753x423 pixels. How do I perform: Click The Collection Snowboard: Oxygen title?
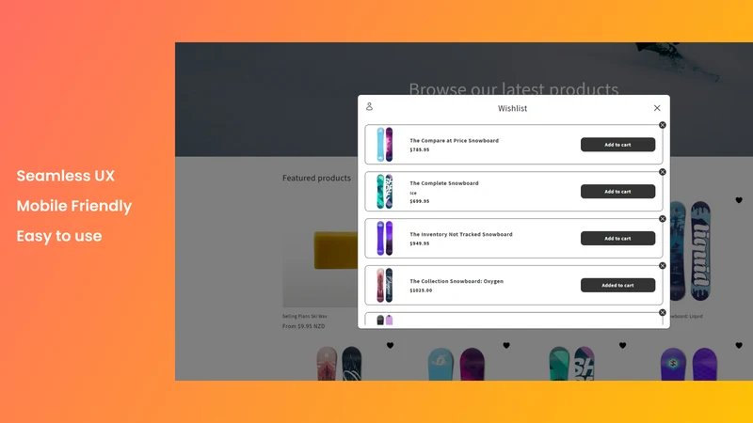457,281
